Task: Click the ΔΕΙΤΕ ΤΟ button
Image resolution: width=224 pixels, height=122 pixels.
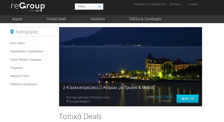Action: point(187,99)
